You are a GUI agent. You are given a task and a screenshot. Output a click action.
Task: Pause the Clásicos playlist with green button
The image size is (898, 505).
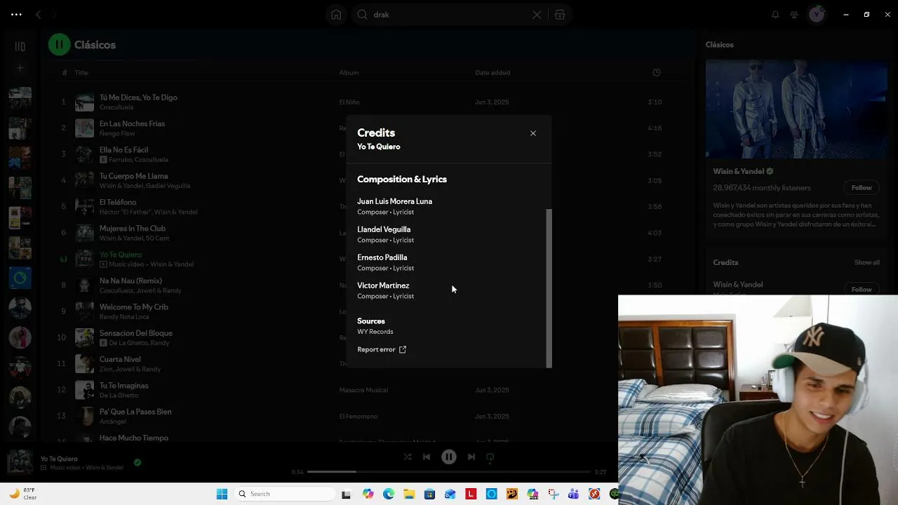(x=60, y=45)
